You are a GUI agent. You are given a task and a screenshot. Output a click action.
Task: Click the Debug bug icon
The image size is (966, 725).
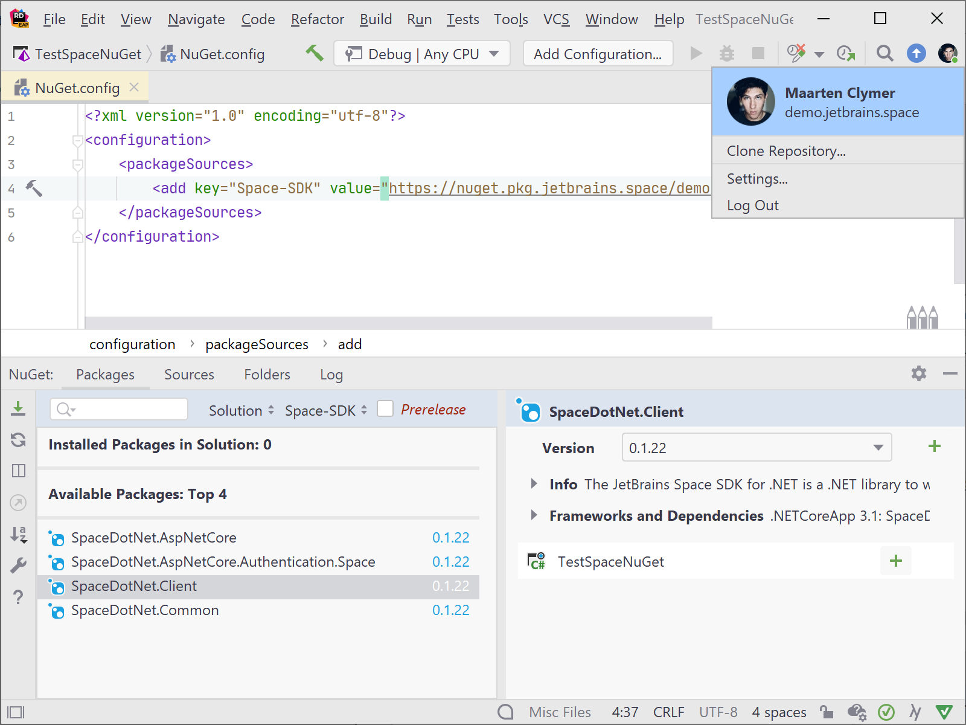tap(727, 54)
